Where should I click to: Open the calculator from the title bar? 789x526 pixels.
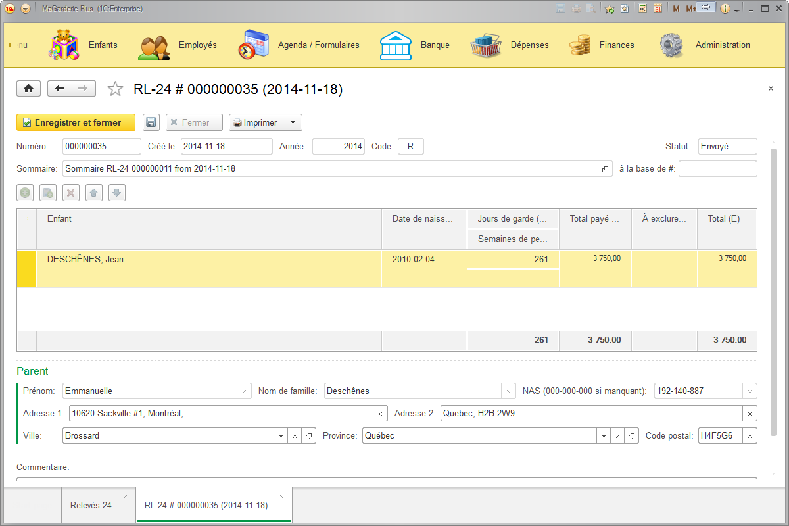tap(642, 7)
